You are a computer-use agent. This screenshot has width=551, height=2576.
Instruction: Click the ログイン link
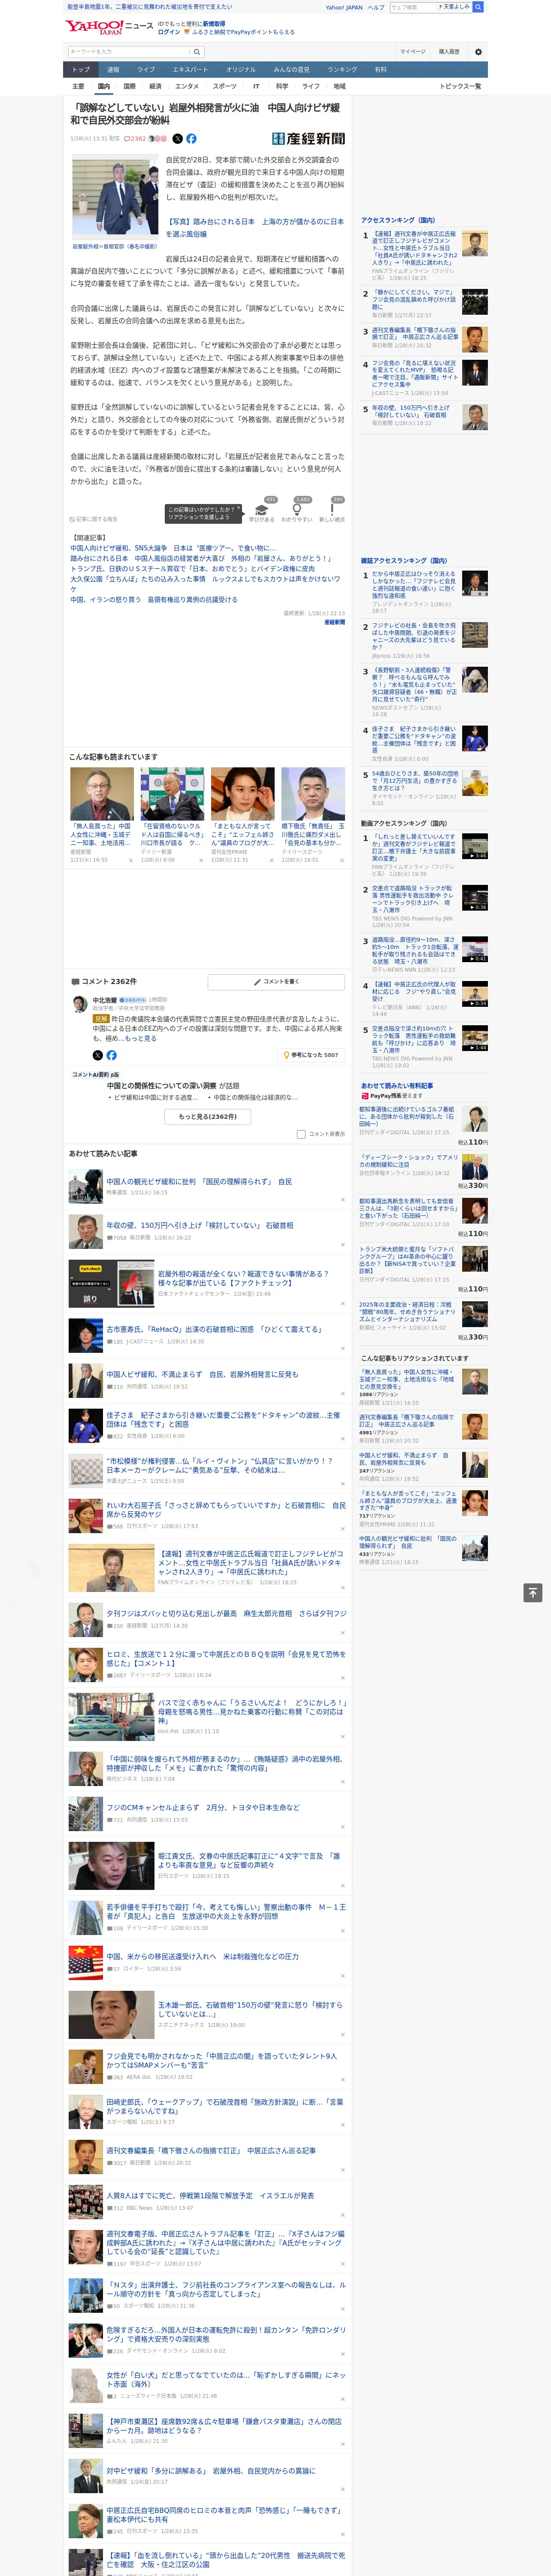click(169, 32)
